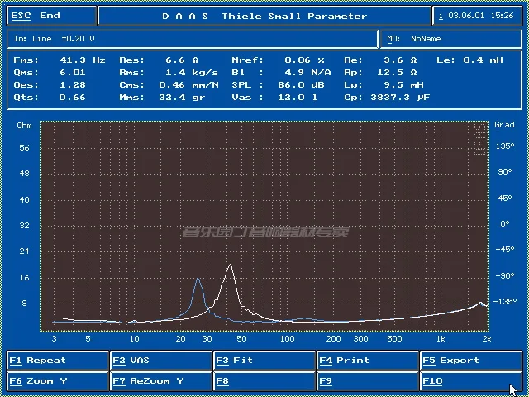Viewport: 529px width, 397px height.
Task: Click the white curve's resonance peak
Action: click(231, 265)
